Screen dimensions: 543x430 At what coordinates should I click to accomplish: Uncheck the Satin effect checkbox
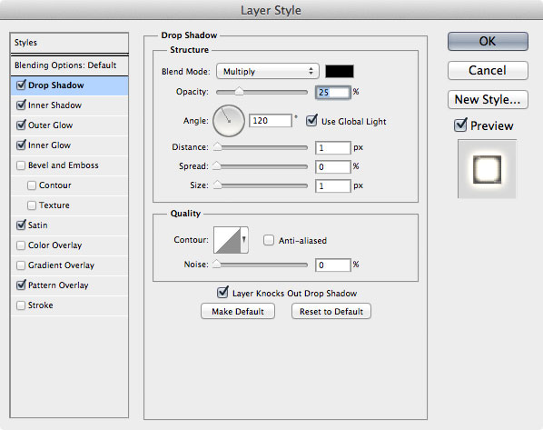coord(21,225)
